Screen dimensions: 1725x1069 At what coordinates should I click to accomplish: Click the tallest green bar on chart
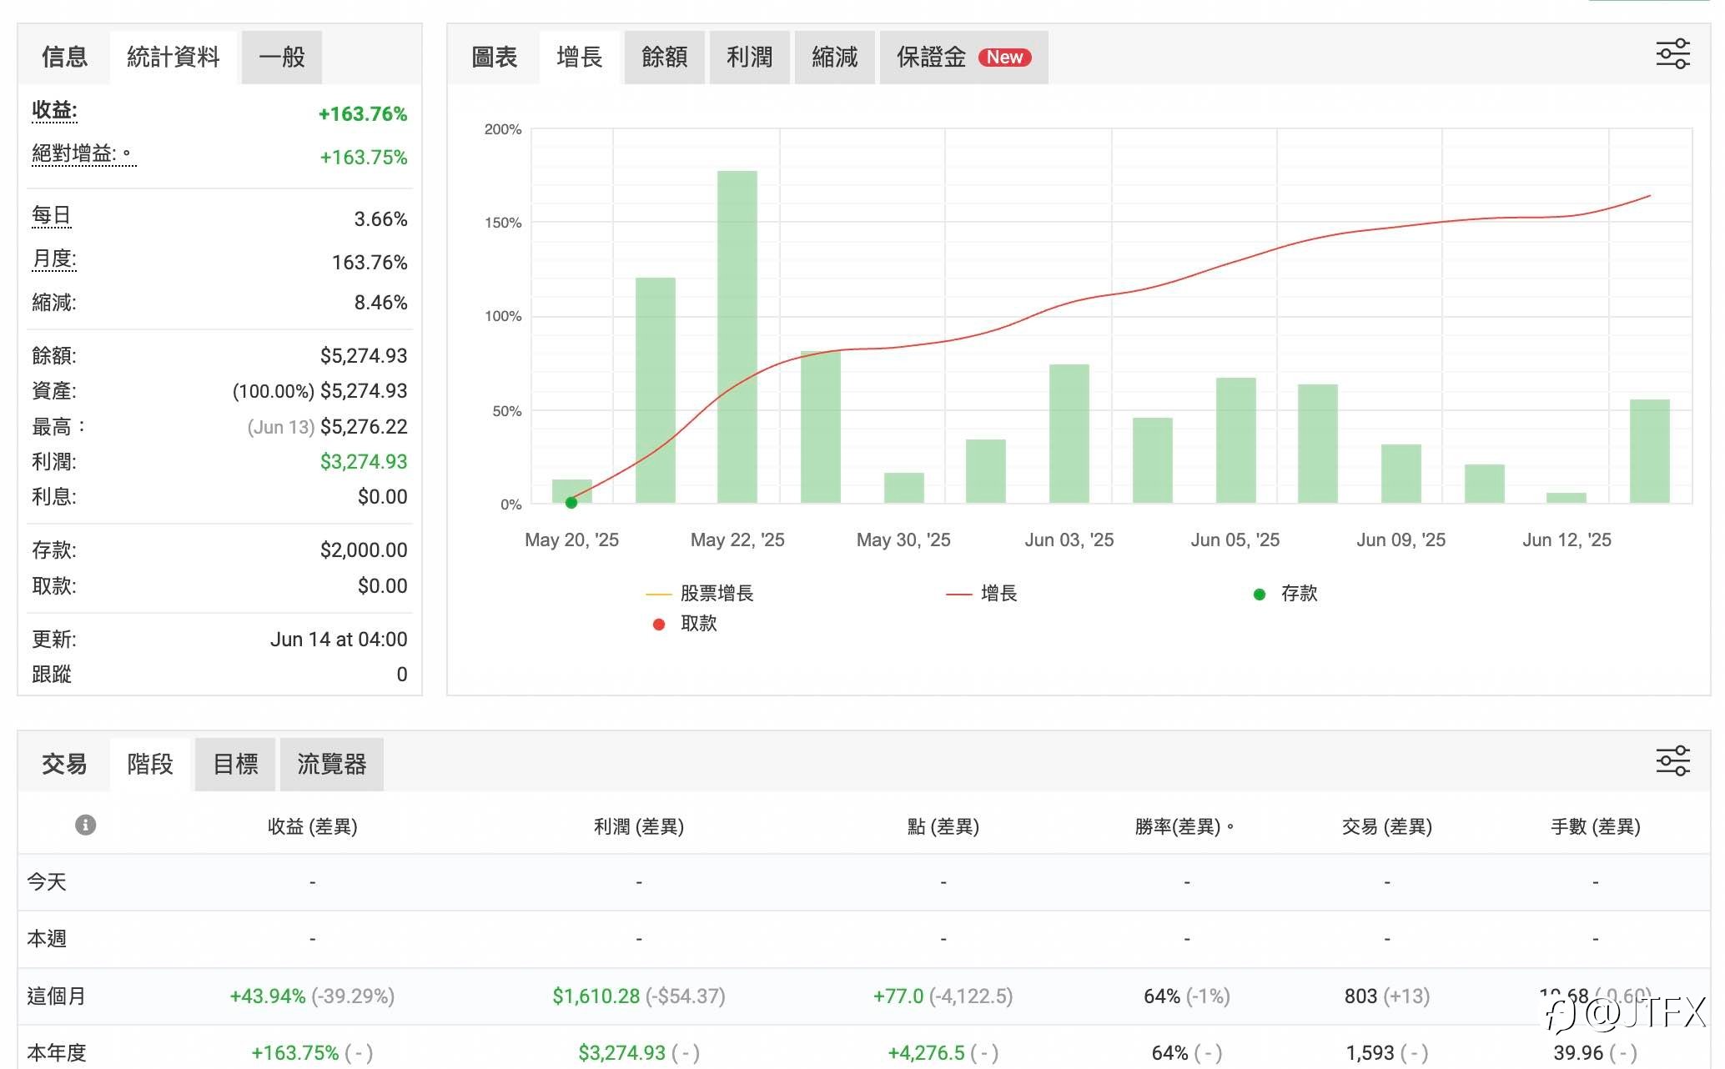(737, 337)
